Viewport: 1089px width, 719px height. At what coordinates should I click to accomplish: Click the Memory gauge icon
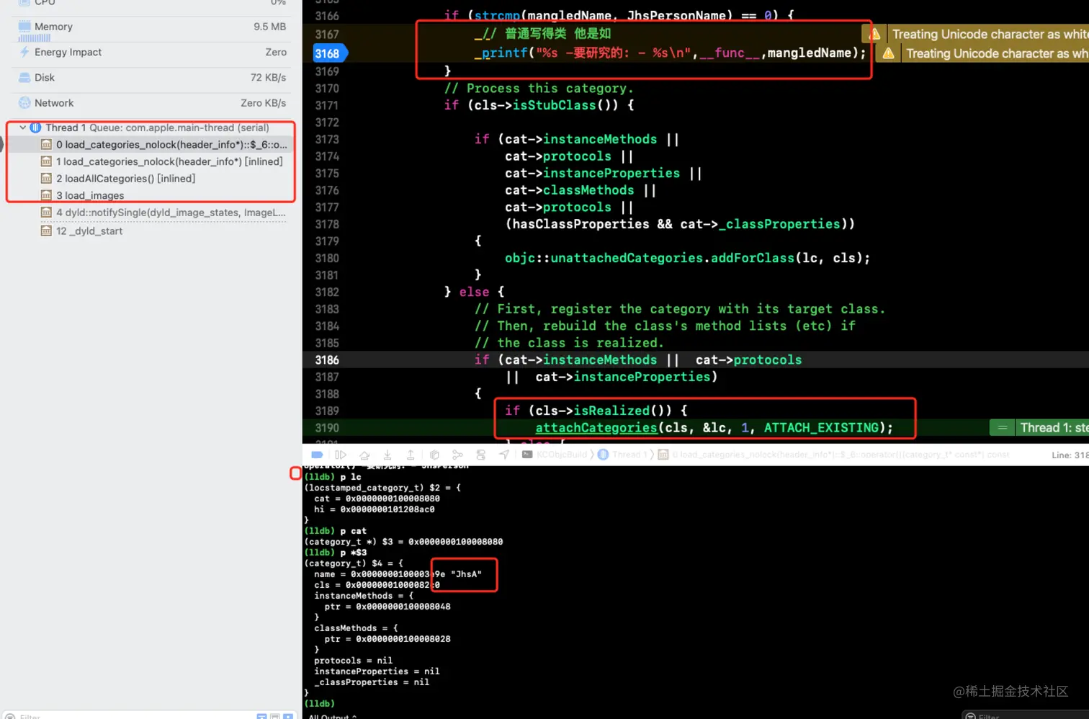[x=24, y=26]
